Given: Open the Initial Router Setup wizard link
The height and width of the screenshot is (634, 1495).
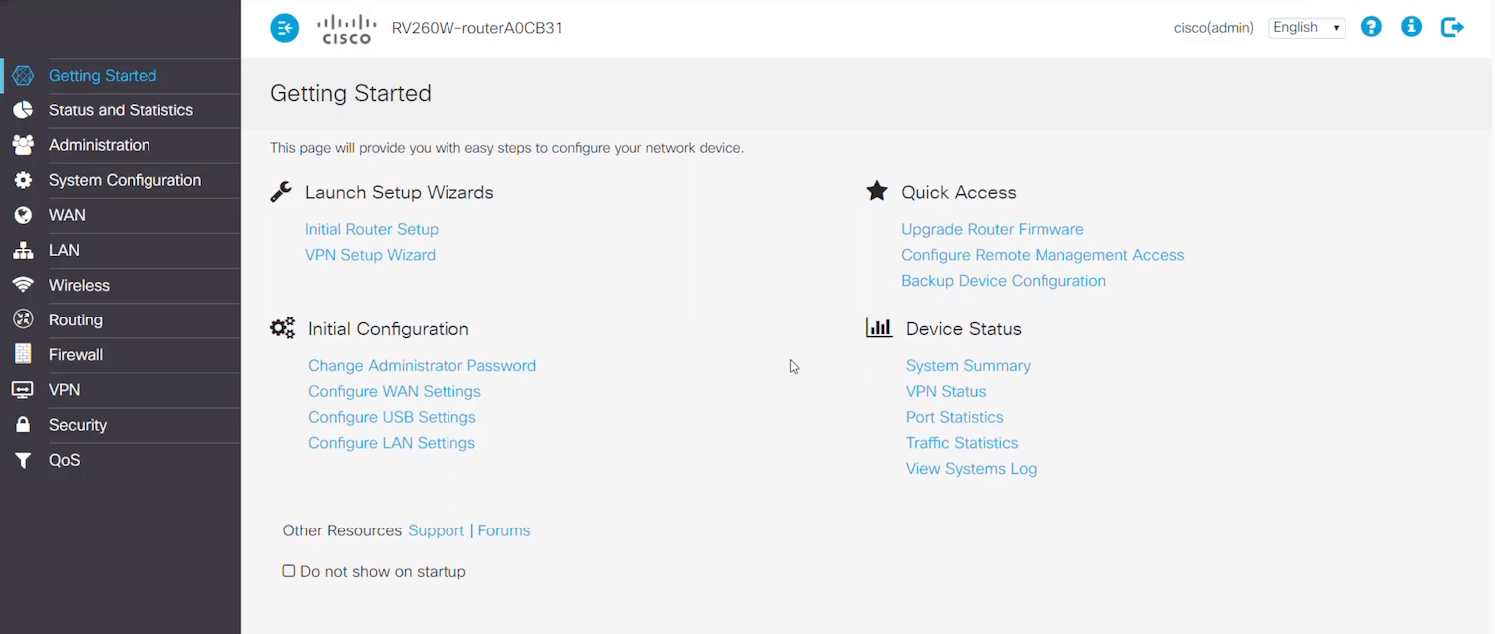Looking at the screenshot, I should point(372,229).
